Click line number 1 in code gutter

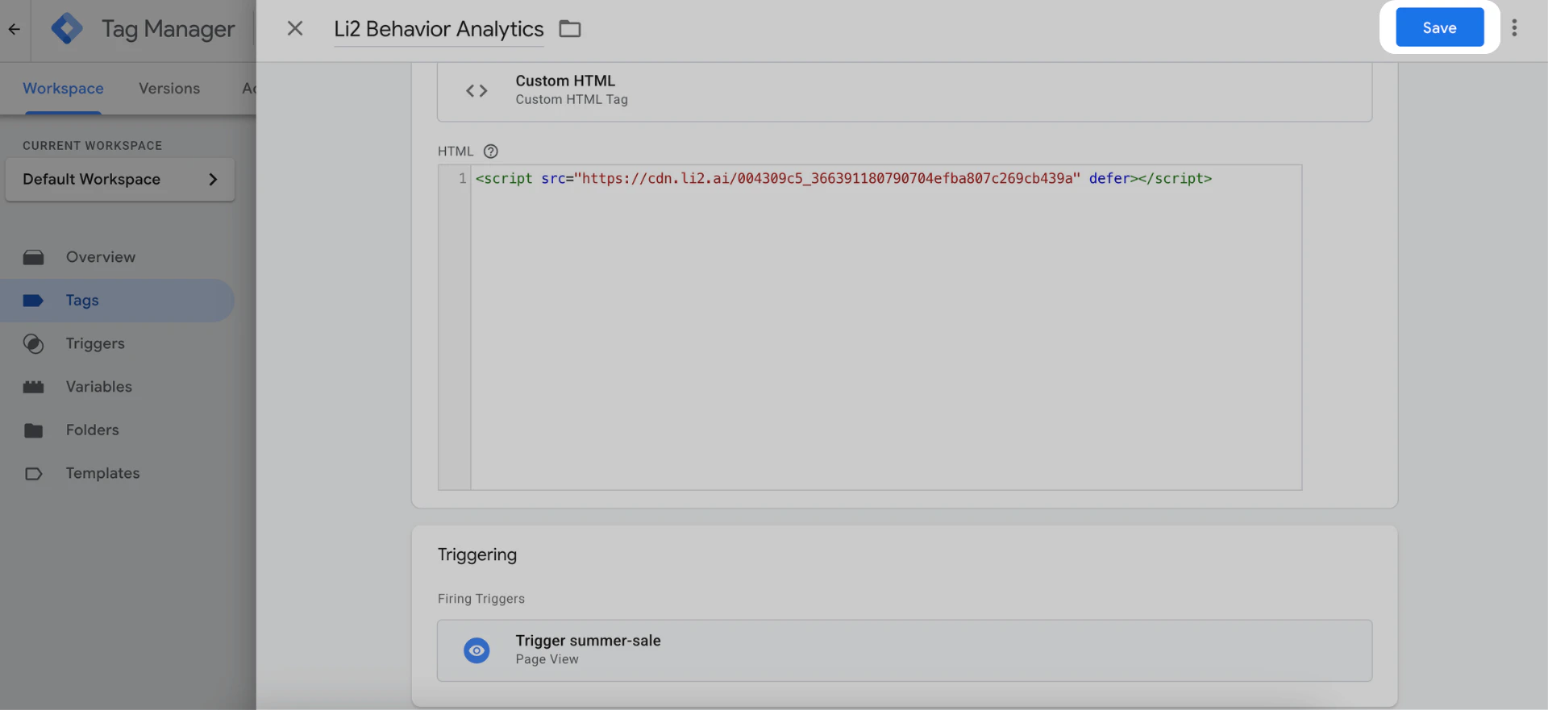click(x=462, y=178)
